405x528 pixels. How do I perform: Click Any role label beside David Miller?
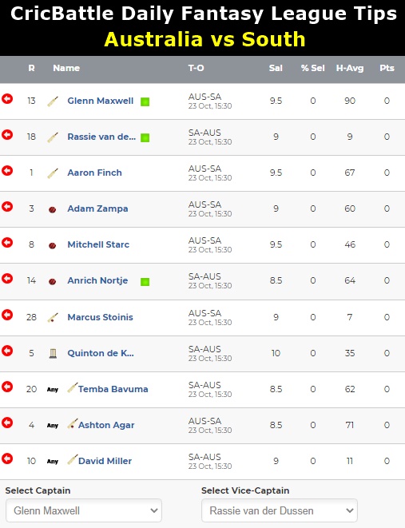pyautogui.click(x=53, y=462)
